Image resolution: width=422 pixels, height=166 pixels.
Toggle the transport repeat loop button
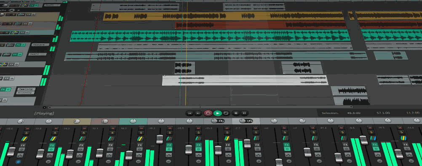coord(226,113)
